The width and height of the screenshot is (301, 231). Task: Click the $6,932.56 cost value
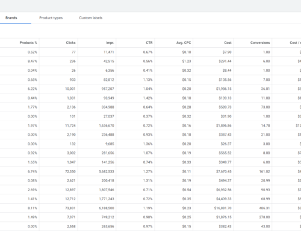(x=224, y=189)
